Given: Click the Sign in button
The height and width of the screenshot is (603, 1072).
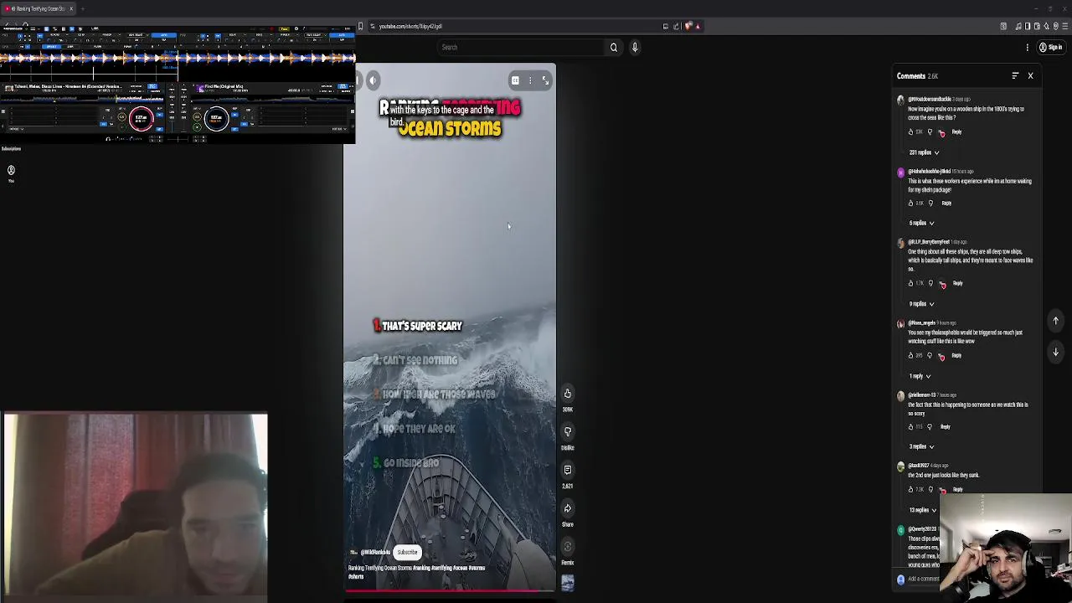Looking at the screenshot, I should pyautogui.click(x=1050, y=48).
